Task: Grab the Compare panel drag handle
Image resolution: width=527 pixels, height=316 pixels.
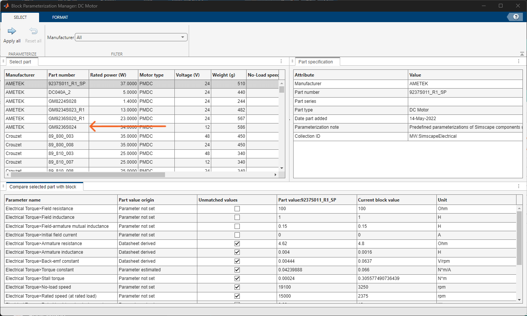Action: pyautogui.click(x=3, y=186)
